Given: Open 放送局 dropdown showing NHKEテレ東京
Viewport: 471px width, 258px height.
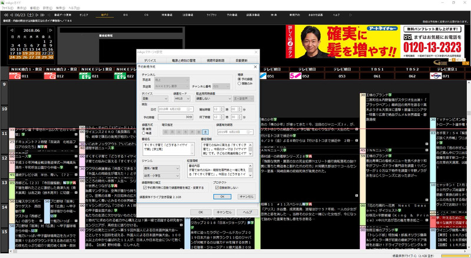Looking at the screenshot, I should (172, 87).
